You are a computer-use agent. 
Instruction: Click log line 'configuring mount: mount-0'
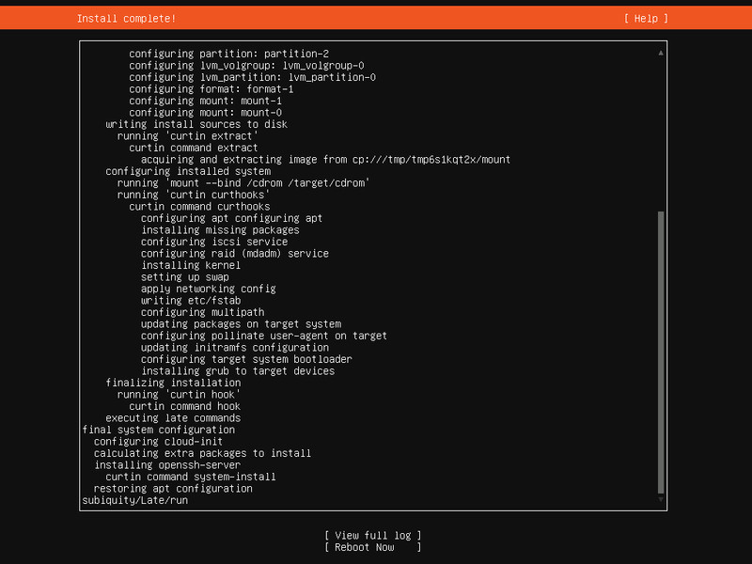click(205, 112)
